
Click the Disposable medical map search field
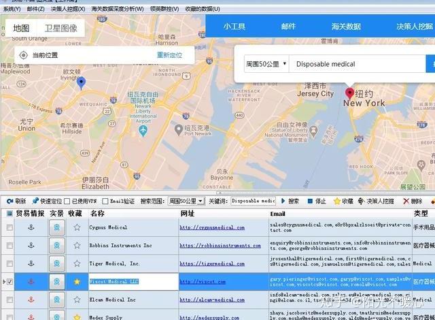click(358, 64)
